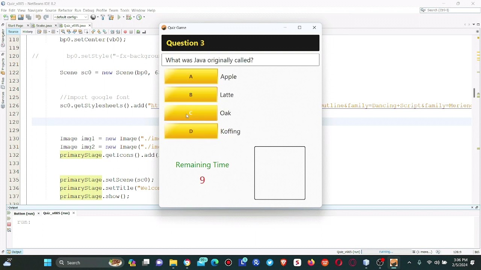Close the Quiz_v005.java editor tab

point(89,25)
